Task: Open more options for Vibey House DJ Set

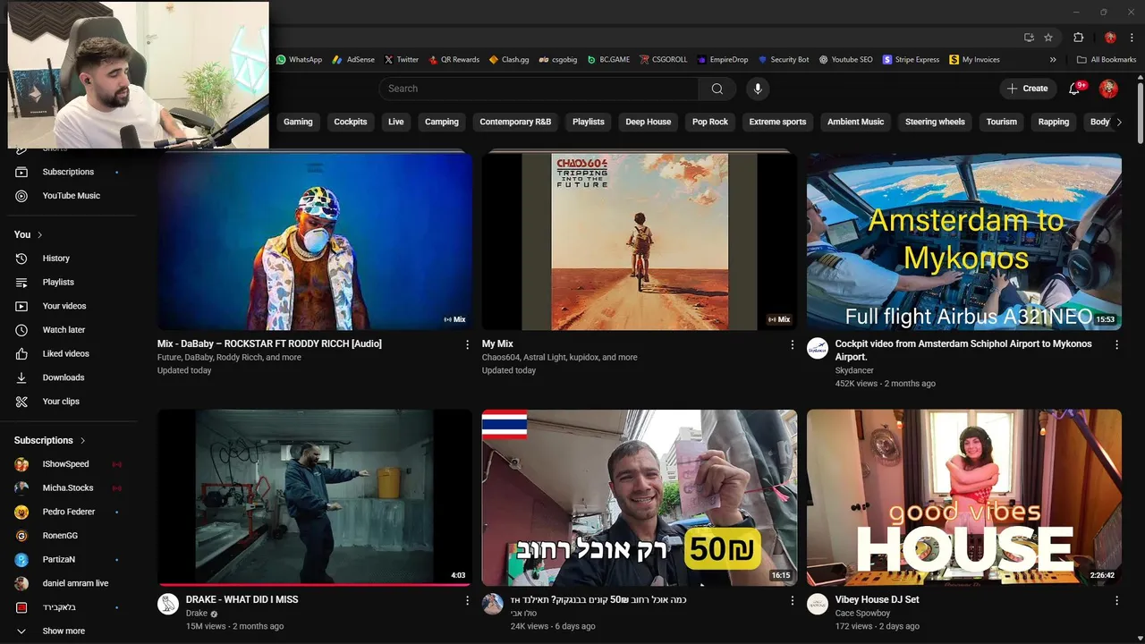Action: click(1116, 600)
